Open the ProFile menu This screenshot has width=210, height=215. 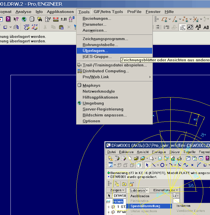[134, 12]
